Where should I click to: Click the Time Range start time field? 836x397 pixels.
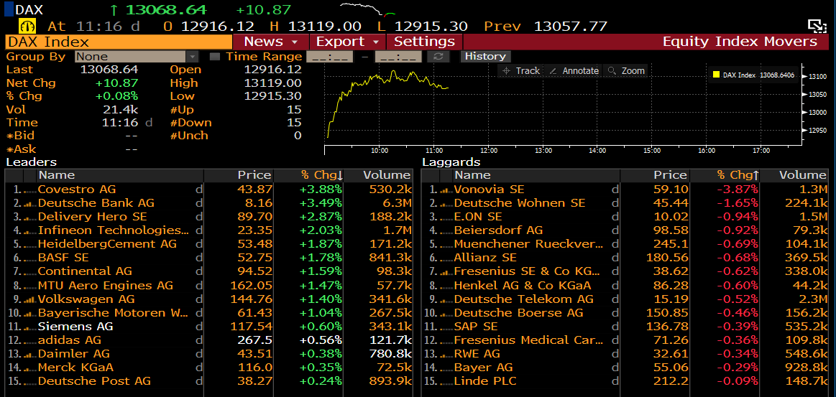pyautogui.click(x=329, y=57)
